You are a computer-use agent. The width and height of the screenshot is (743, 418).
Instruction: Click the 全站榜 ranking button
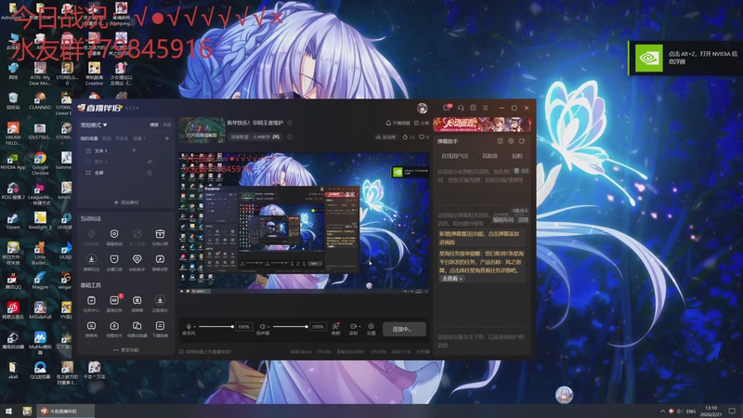pos(385,137)
